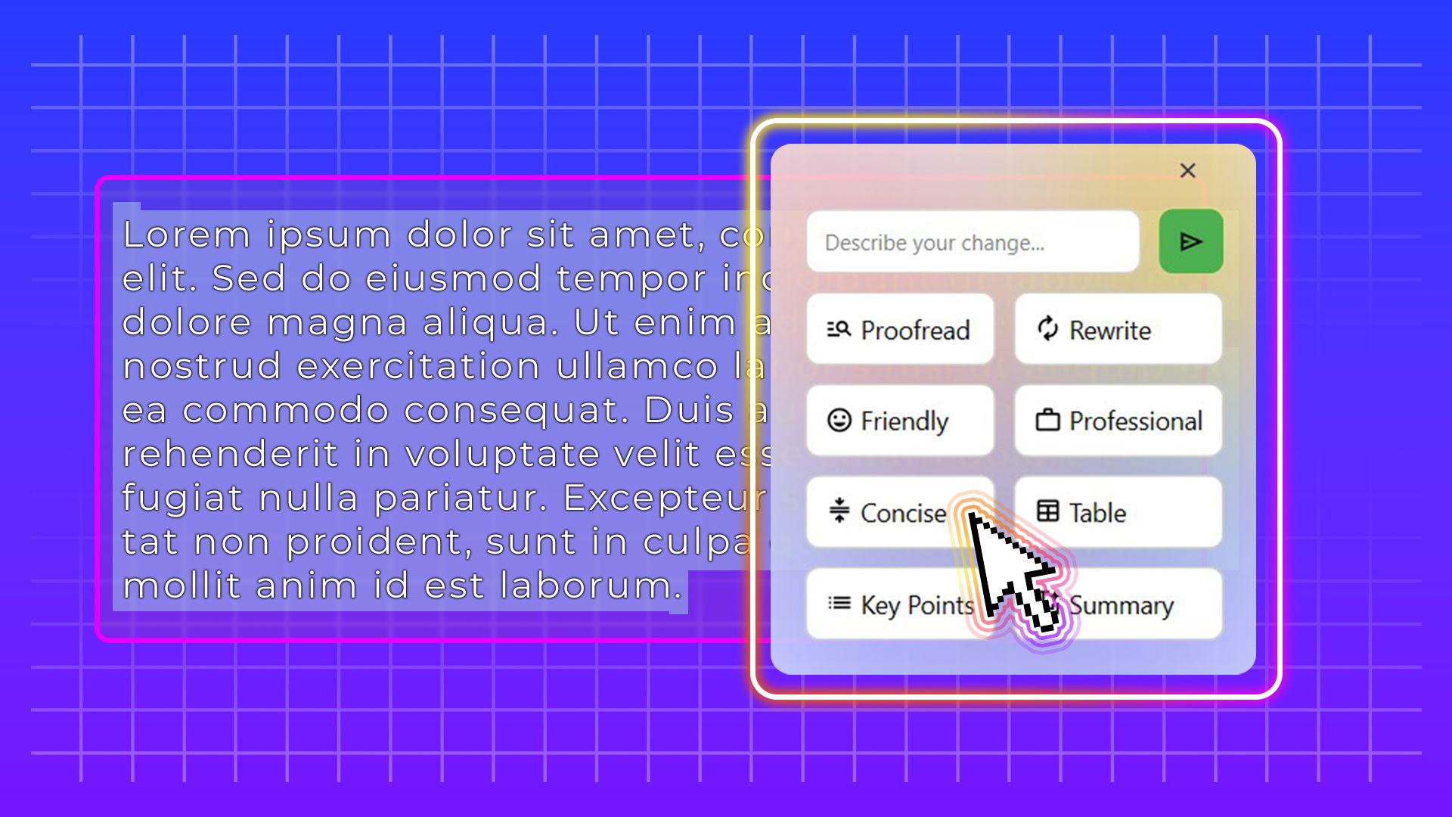1452x817 pixels.
Task: Select the Professional tone icon
Action: tap(1047, 420)
